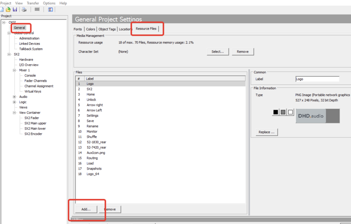
Task: Click the checklist window toolbar icon
Action: click(x=50, y=9)
